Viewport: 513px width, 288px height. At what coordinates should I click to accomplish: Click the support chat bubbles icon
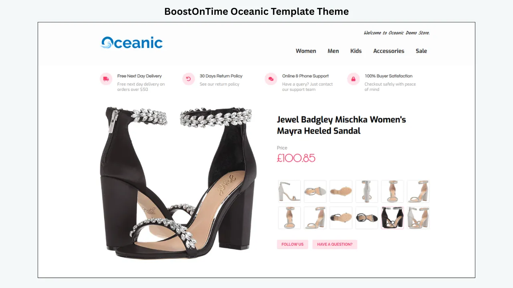pyautogui.click(x=271, y=79)
